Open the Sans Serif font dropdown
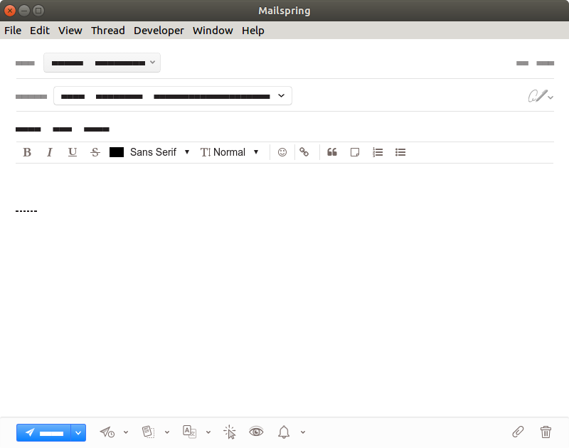Viewport: 569px width, 448px height. pos(159,152)
